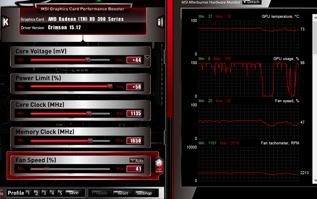Click the 'Crimson 15.12' driver version

click(x=64, y=28)
